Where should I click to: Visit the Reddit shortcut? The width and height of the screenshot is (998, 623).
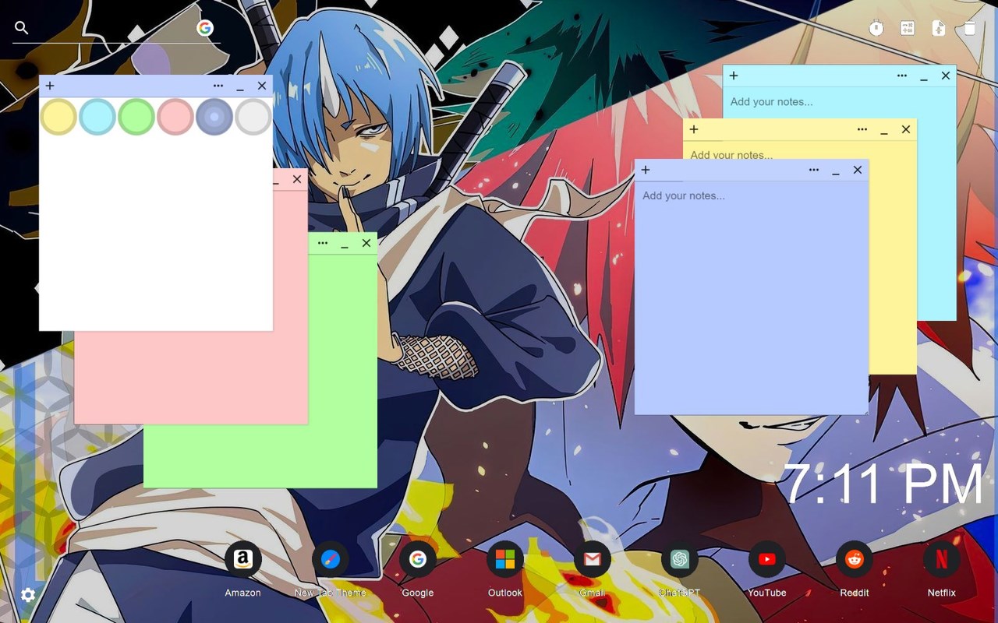[855, 559]
